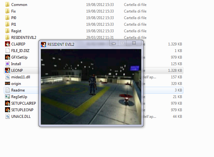Click the Install file icon

(x=8, y=64)
